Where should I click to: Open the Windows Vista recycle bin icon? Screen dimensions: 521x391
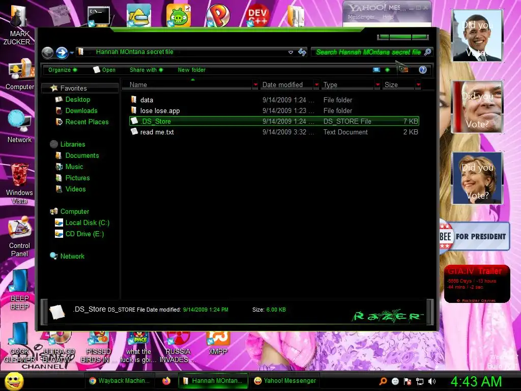click(x=20, y=183)
